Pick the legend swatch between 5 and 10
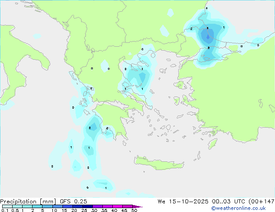 click(47, 206)
